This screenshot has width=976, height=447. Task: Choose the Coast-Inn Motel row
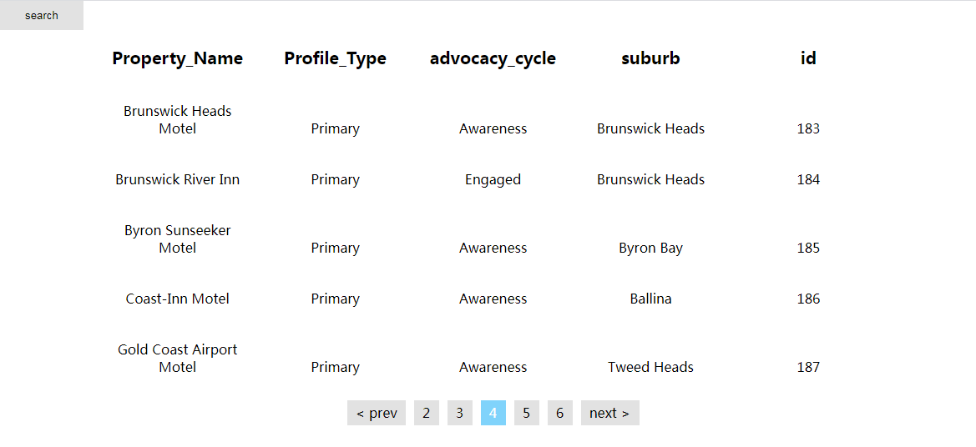[x=178, y=299]
